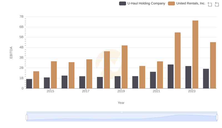Click United Rentals bar for 2015
Viewport: 222px width, 128px height.
[54, 75]
